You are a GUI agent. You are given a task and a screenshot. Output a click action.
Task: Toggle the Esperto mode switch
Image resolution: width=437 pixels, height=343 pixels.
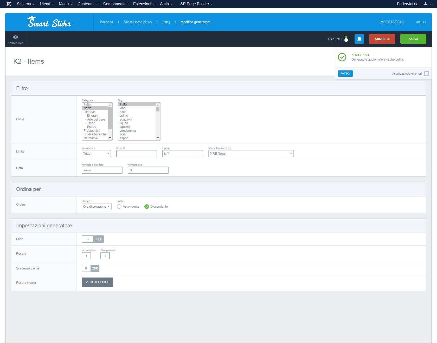tap(346, 39)
